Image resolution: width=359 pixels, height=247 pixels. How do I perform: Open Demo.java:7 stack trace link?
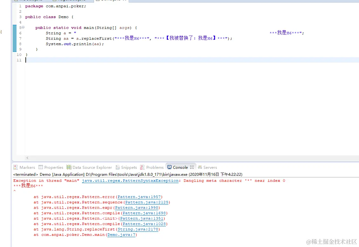(121, 235)
